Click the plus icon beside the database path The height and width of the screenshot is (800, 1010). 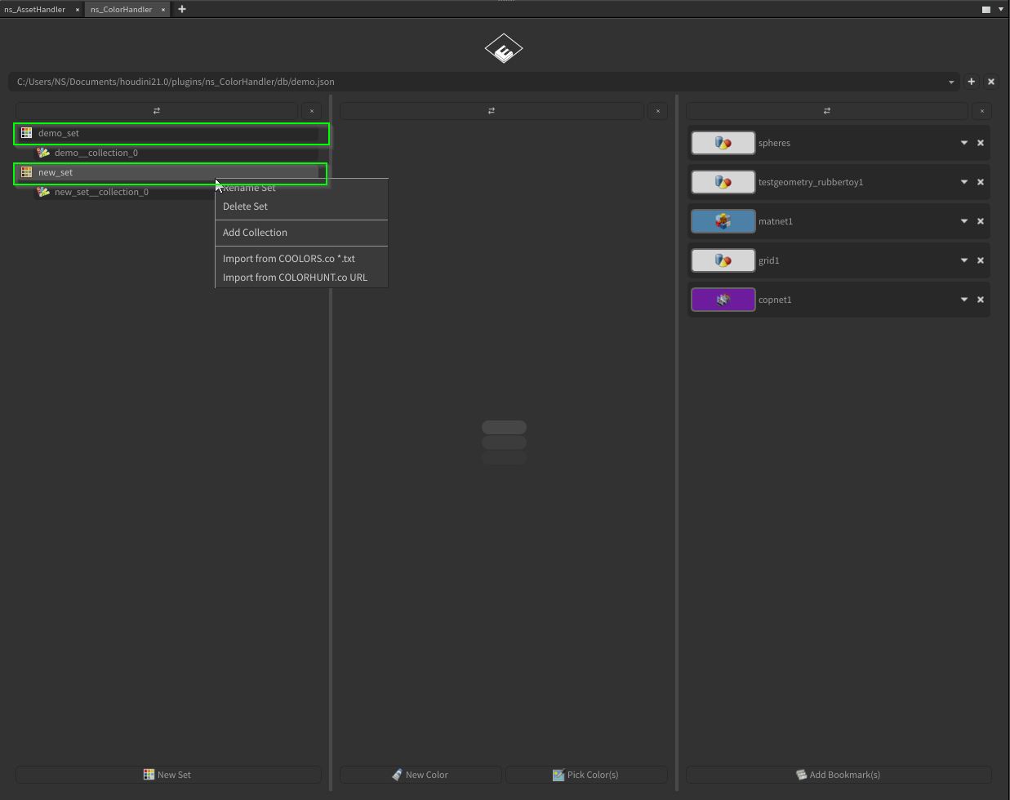[x=971, y=82]
